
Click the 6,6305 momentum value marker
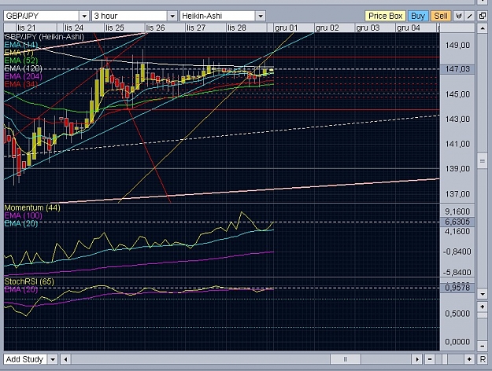pyautogui.click(x=457, y=222)
